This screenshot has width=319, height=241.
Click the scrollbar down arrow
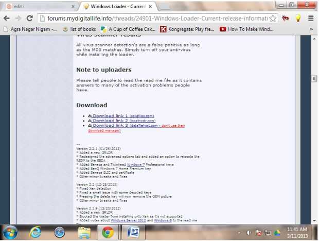(x=314, y=220)
